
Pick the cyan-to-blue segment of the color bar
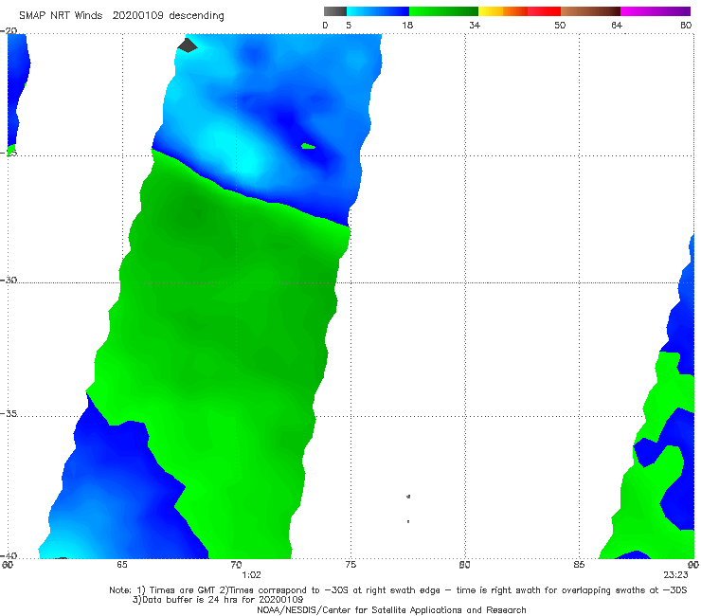click(x=378, y=11)
